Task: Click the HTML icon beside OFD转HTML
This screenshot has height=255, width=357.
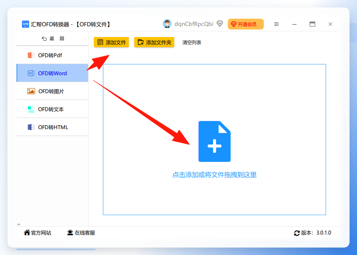Action: [x=31, y=127]
